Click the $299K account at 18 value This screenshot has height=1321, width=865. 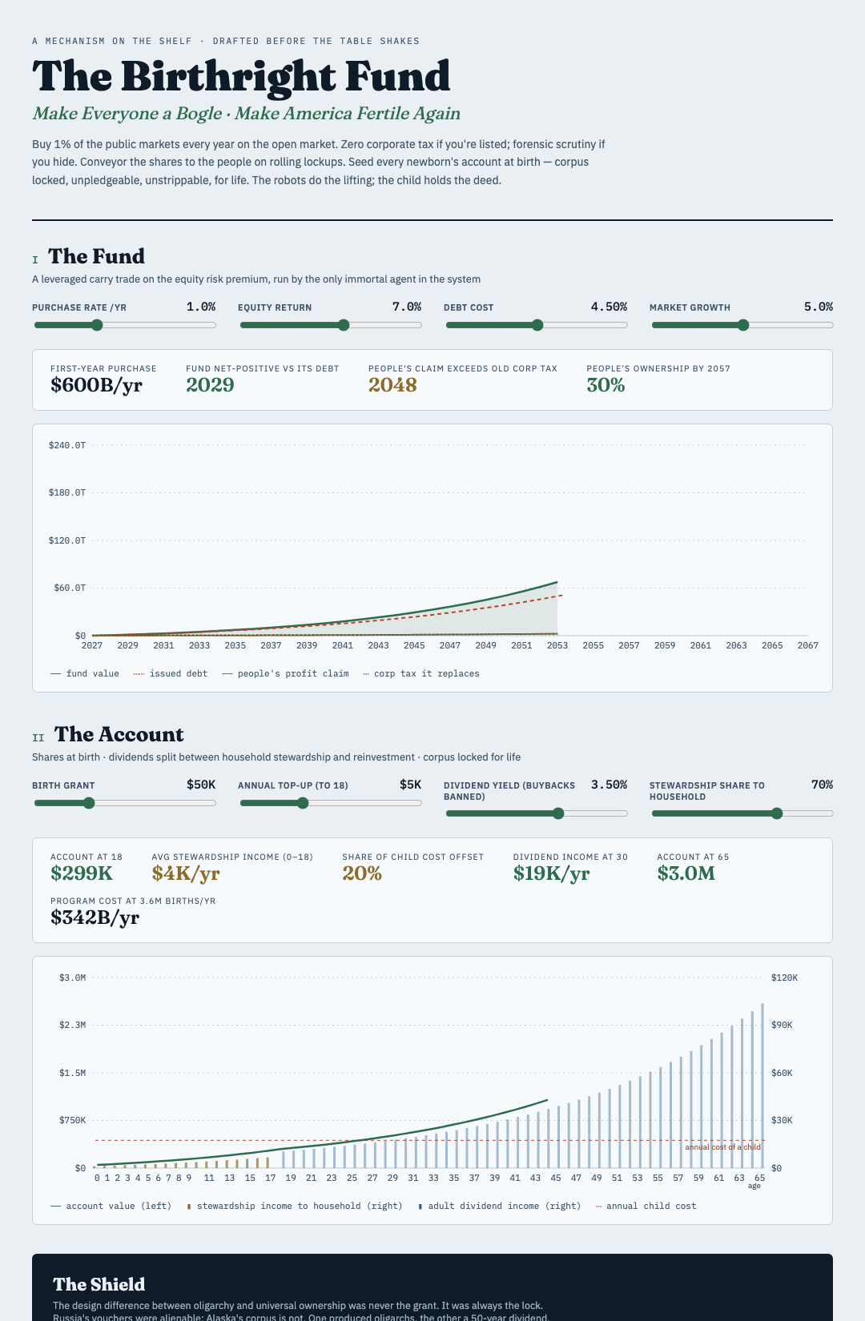point(82,873)
